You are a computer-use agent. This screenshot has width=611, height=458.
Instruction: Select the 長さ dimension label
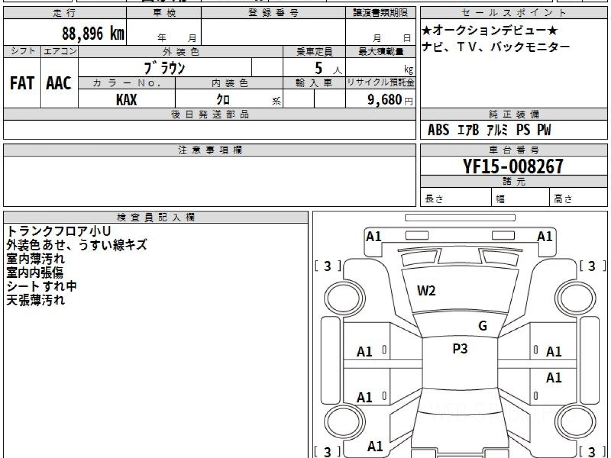click(434, 199)
